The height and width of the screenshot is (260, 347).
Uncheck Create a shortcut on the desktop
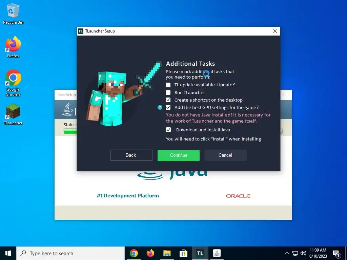[x=168, y=100]
